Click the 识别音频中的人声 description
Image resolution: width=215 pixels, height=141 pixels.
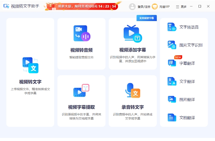point(132,116)
